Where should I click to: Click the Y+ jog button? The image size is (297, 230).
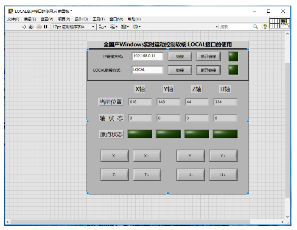tap(223, 156)
